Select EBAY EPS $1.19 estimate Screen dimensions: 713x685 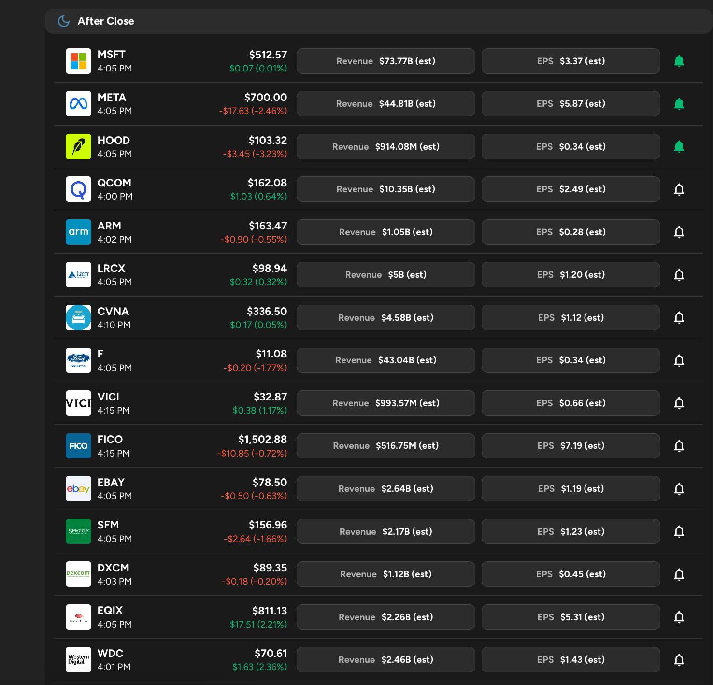click(571, 488)
